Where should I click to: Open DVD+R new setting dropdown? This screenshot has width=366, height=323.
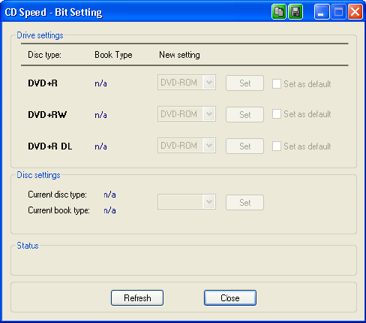pos(187,83)
